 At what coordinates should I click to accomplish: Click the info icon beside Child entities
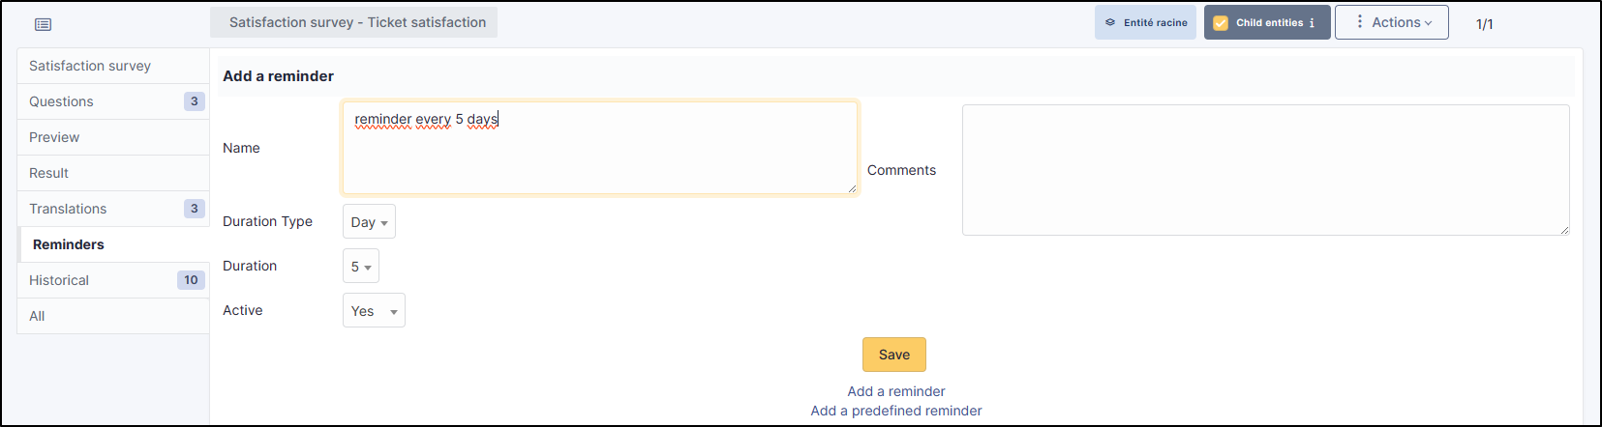[x=1312, y=23]
